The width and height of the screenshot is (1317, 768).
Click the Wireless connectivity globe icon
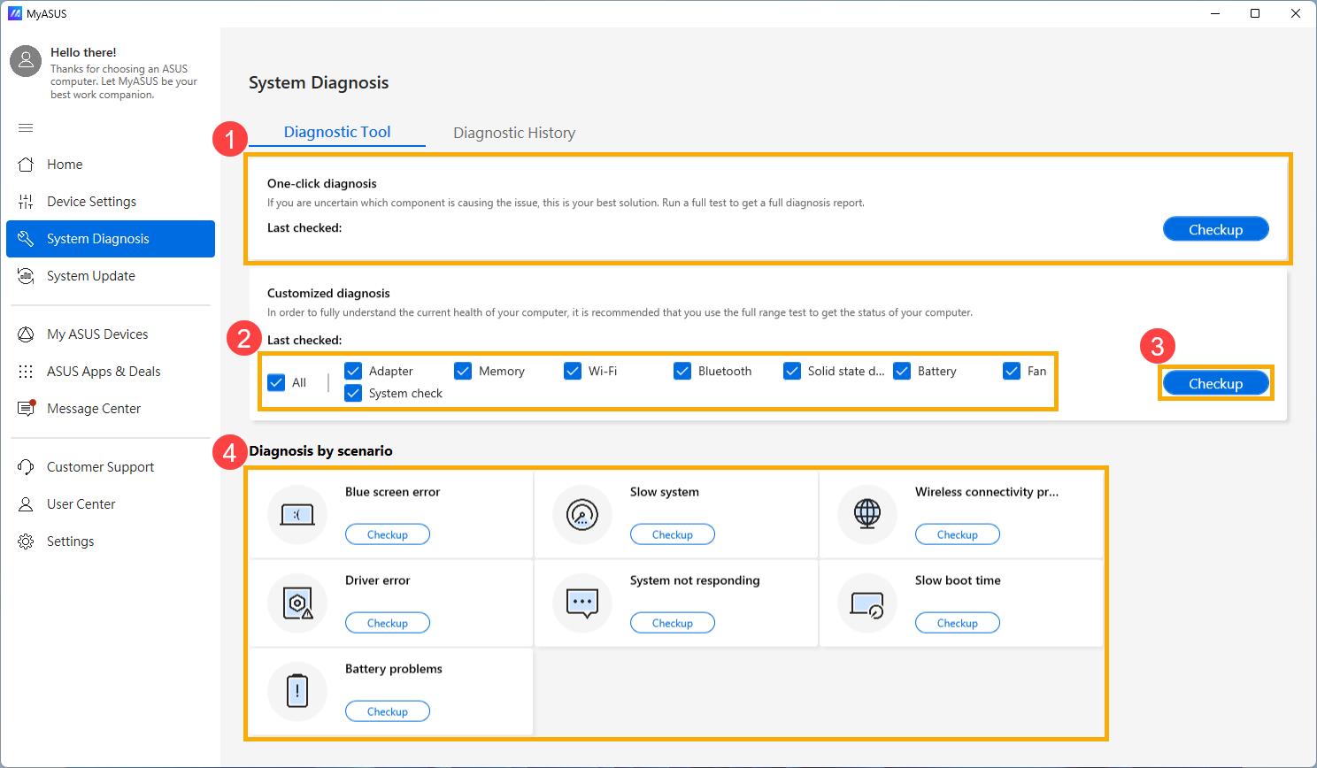(x=867, y=514)
